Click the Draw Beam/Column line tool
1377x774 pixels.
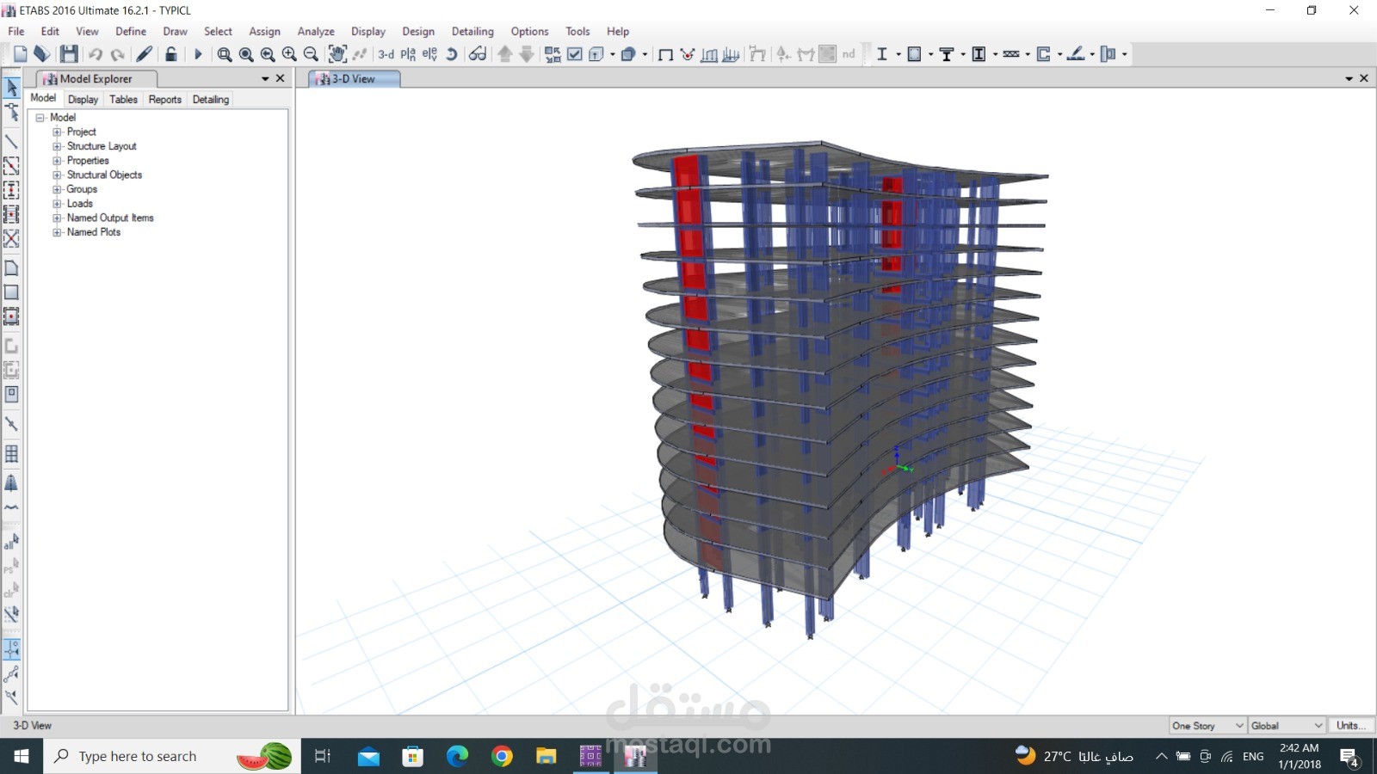[x=11, y=141]
